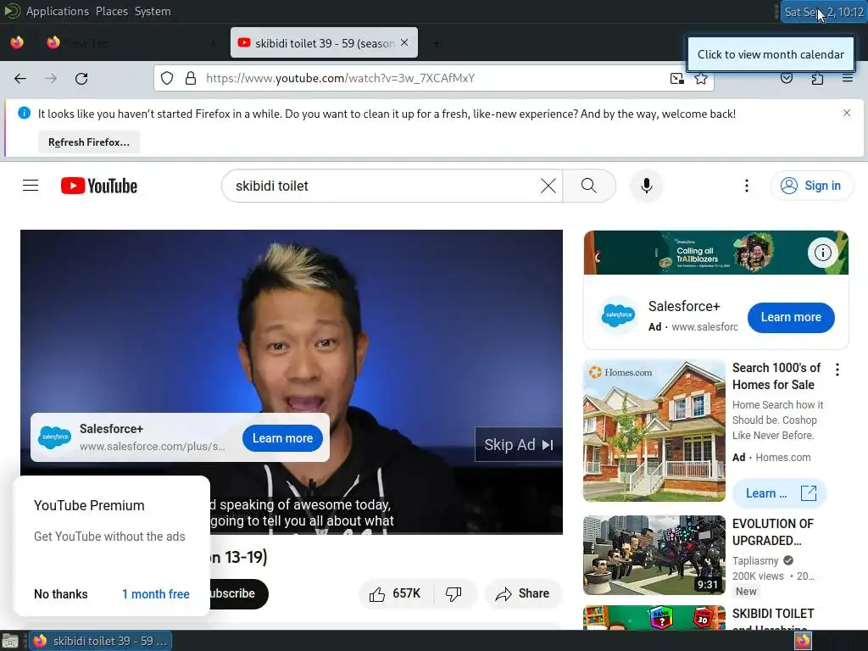Bookmark this page with the star icon

[x=701, y=79]
